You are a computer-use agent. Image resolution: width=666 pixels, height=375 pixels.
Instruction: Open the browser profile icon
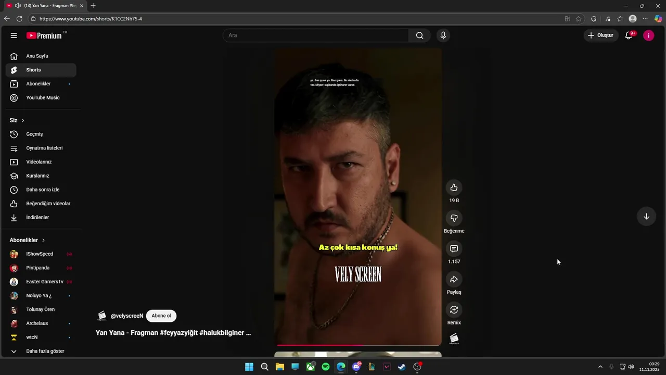[633, 19]
